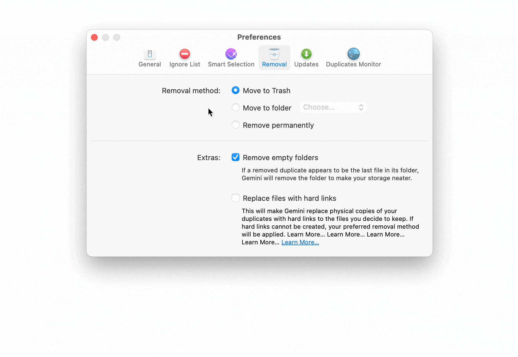
Task: Click the 'Remove empty folders' label text
Action: (x=280, y=158)
